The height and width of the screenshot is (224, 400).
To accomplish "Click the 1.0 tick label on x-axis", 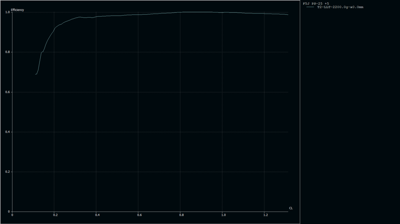I will click(223, 215).
